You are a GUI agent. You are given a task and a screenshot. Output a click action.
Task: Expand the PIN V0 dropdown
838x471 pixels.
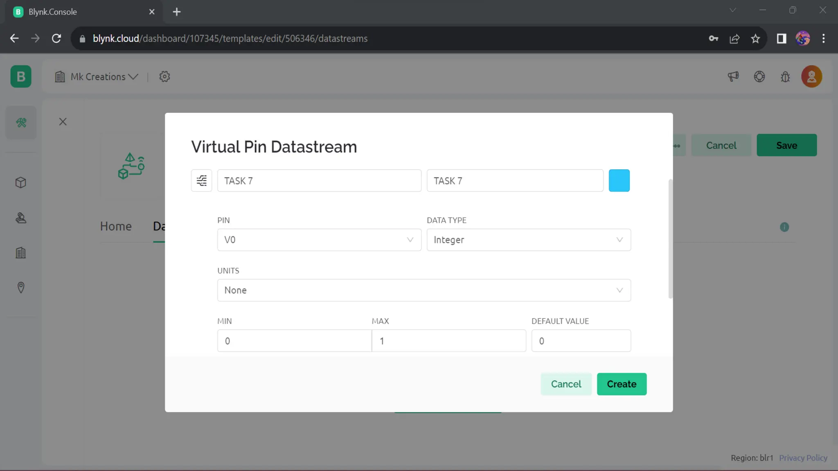(x=319, y=240)
